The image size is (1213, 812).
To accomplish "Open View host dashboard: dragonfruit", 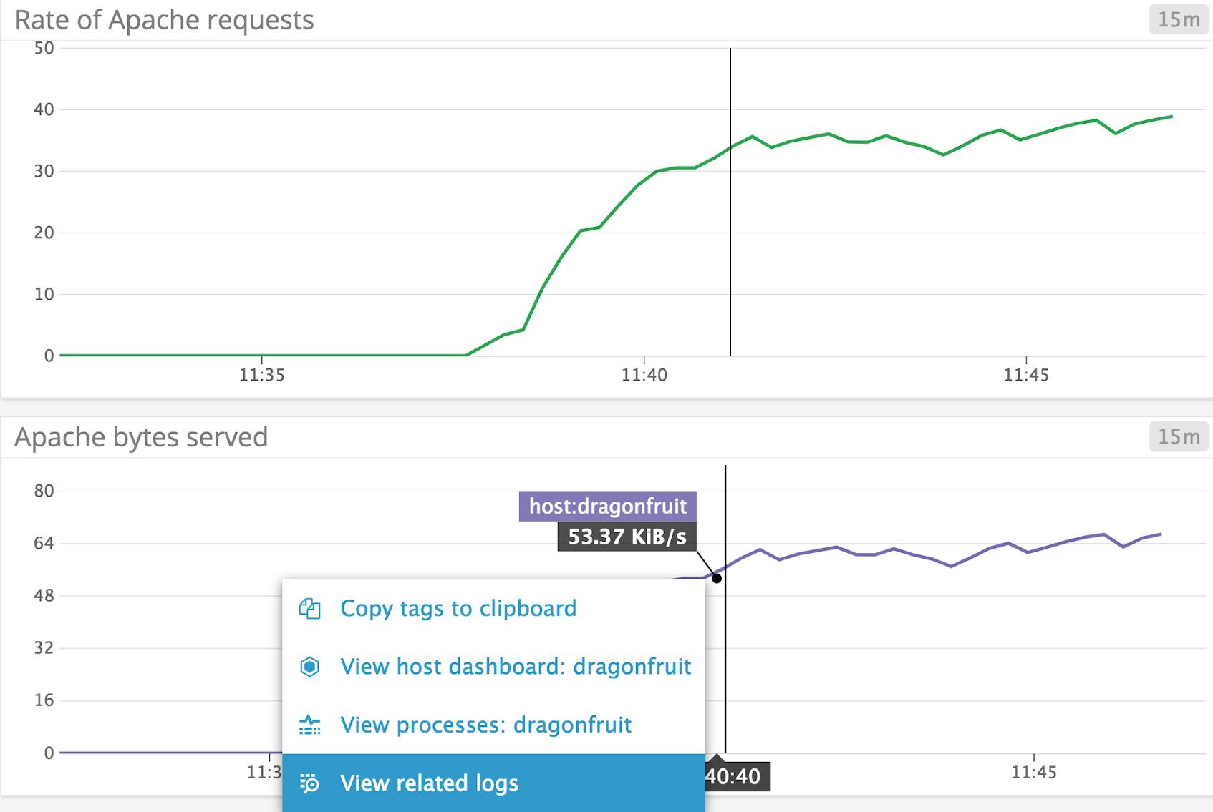I will click(x=516, y=667).
